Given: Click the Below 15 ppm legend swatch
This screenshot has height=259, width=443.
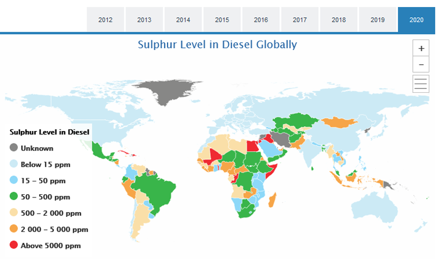Looking at the screenshot, I should (x=14, y=164).
